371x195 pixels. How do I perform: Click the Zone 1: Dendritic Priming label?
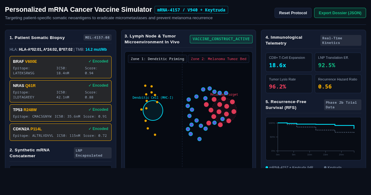(157, 59)
